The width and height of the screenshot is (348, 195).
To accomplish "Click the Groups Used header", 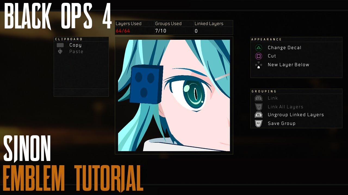I will coord(168,24).
